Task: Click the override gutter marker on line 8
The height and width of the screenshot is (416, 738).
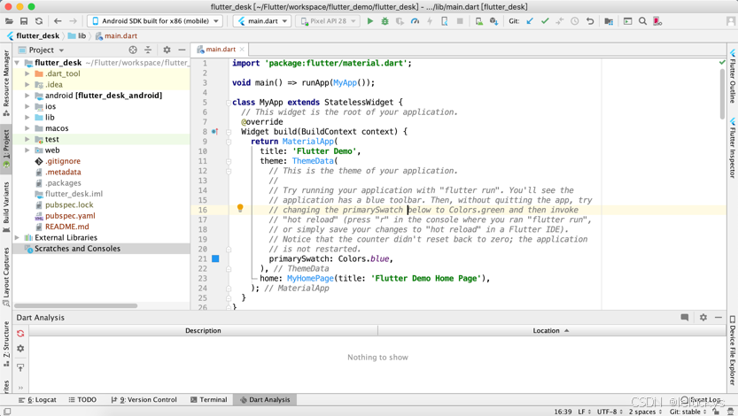Action: pos(214,132)
